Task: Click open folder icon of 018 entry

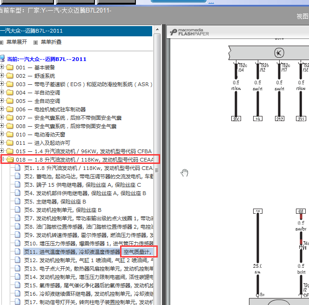Action: [x=10, y=160]
